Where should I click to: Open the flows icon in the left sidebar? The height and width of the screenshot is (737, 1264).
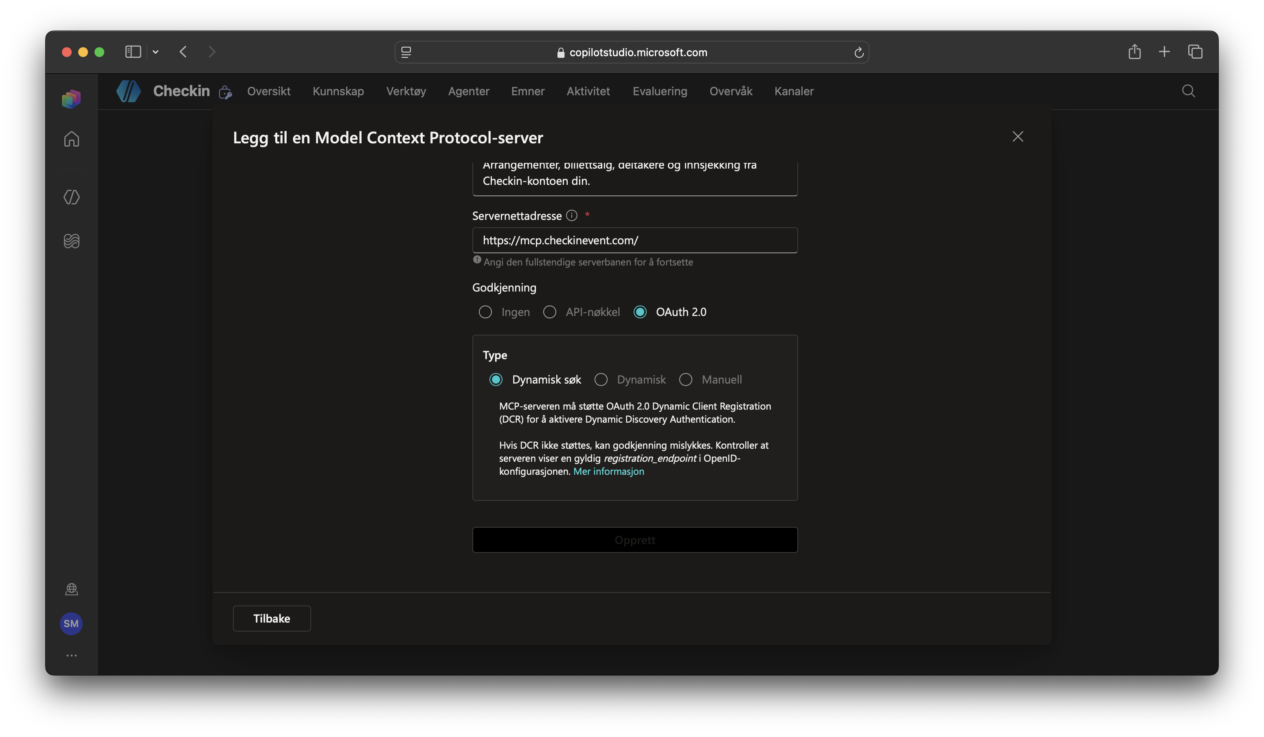tap(72, 241)
